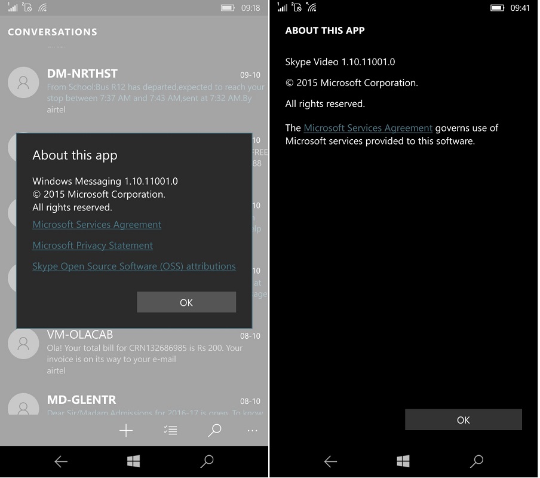Tap Windows Messaging 1.10.11001.0 version text
540x478 pixels.
(105, 181)
